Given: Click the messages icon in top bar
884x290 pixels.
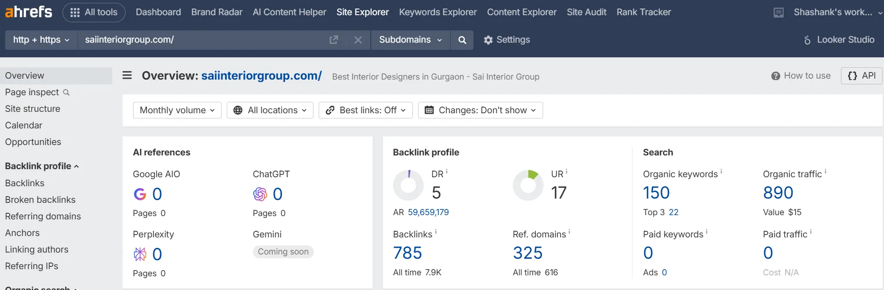Looking at the screenshot, I should click(778, 13).
